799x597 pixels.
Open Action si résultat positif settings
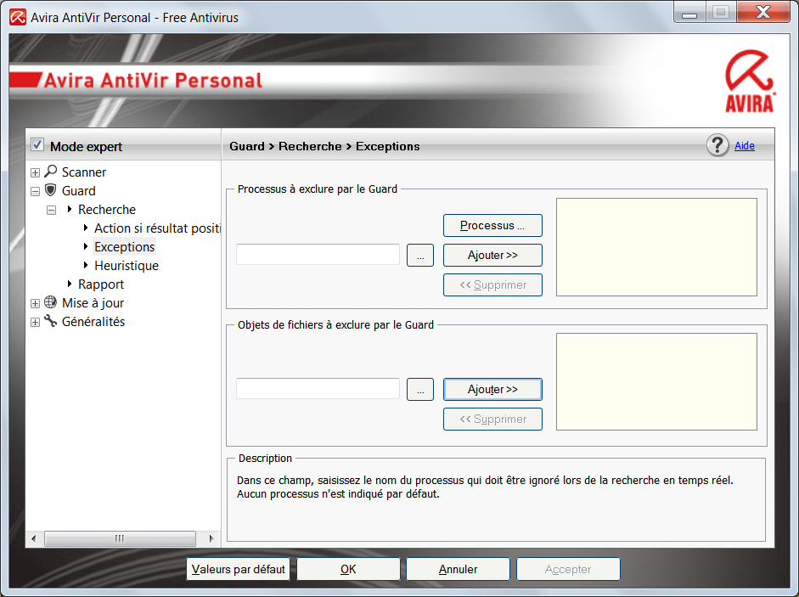157,228
